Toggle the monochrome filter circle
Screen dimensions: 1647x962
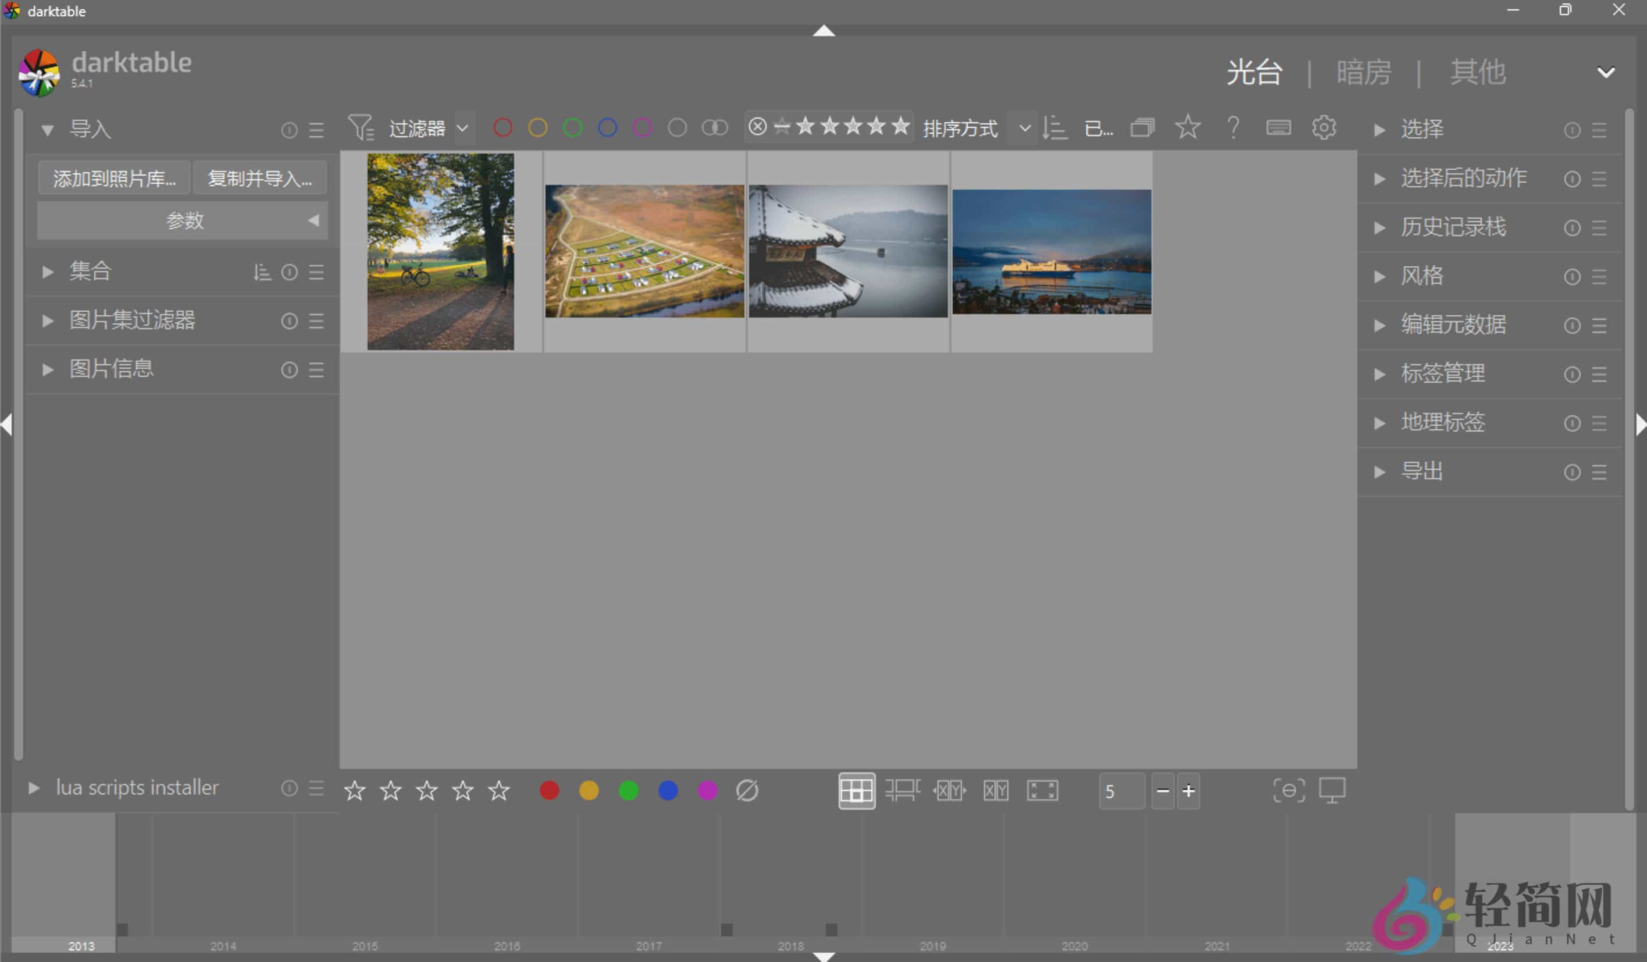pyautogui.click(x=714, y=127)
